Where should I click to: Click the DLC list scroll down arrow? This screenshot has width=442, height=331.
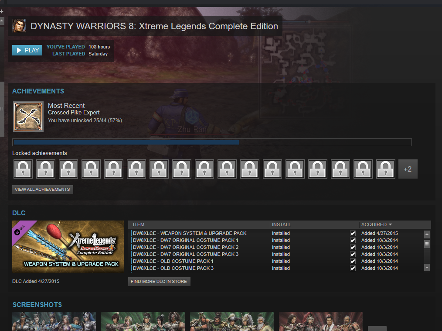[427, 267]
